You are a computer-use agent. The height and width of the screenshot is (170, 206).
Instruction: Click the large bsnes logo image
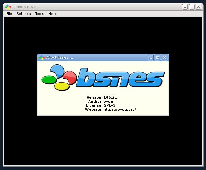pyautogui.click(x=103, y=78)
